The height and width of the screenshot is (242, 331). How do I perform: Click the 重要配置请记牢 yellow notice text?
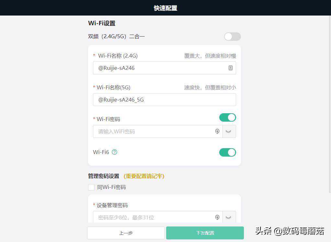[144, 176]
